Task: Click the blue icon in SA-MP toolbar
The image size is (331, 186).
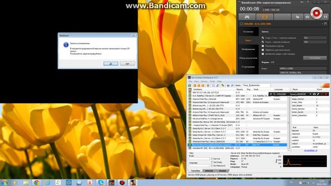Action: pyautogui.click(x=228, y=85)
